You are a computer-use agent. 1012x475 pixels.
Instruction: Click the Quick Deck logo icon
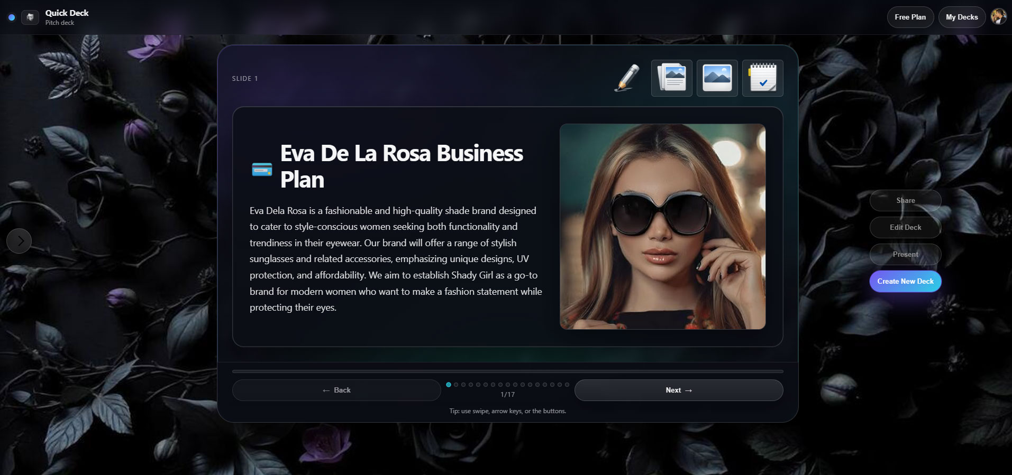point(30,17)
